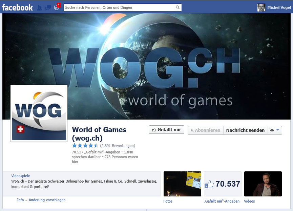Open the gear settings dropdown
The height and width of the screenshot is (211, 293).
coord(275,130)
